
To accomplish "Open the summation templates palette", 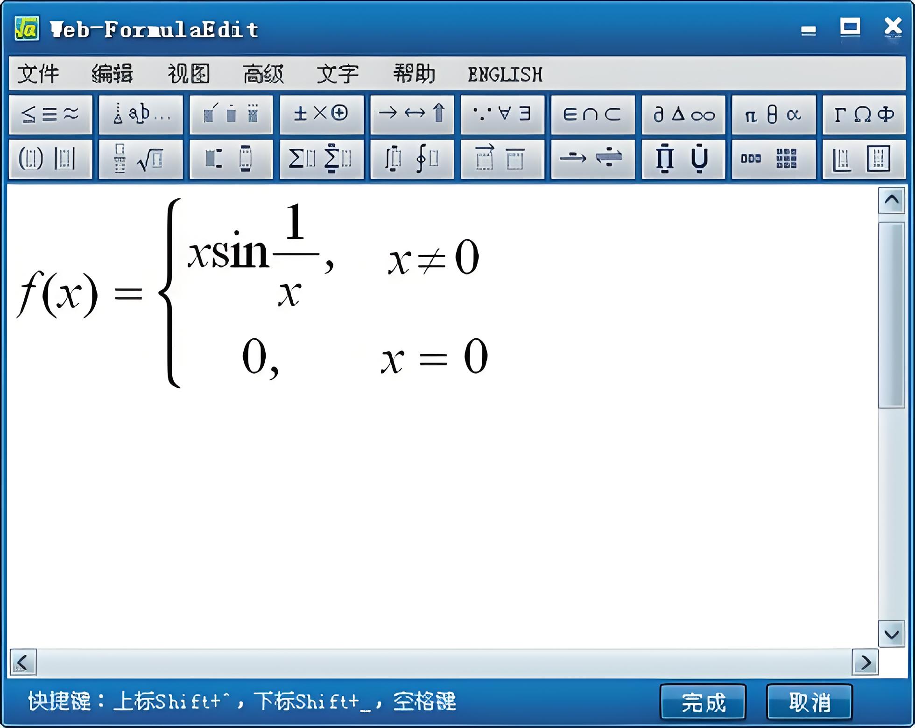I will 322,159.
